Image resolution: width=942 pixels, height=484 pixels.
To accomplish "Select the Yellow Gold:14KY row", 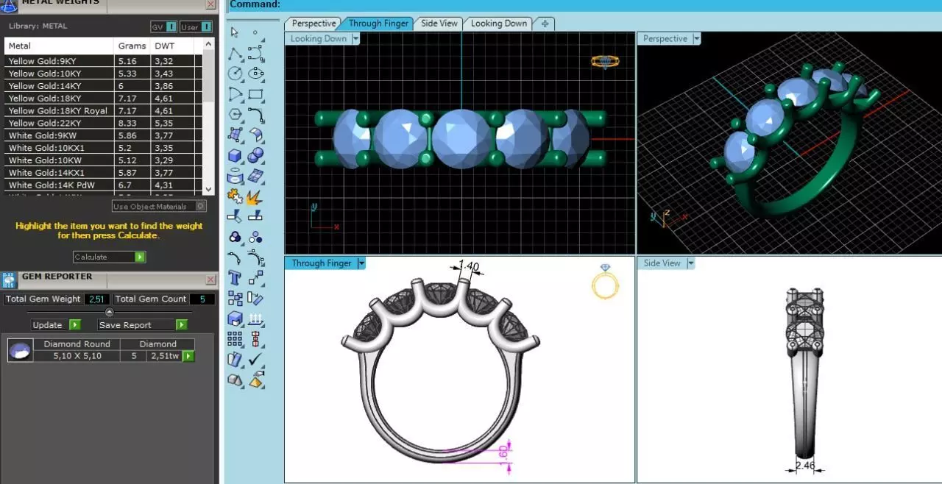I will (x=104, y=86).
